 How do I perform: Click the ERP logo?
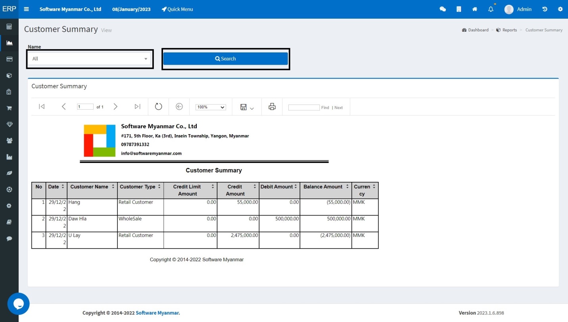(x=9, y=9)
